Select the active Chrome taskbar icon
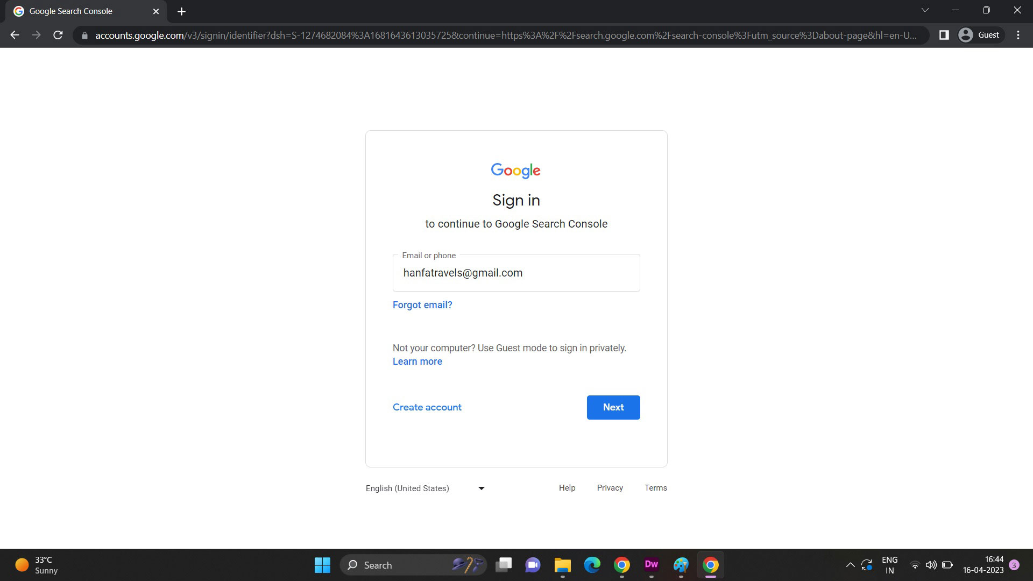 pos(710,565)
